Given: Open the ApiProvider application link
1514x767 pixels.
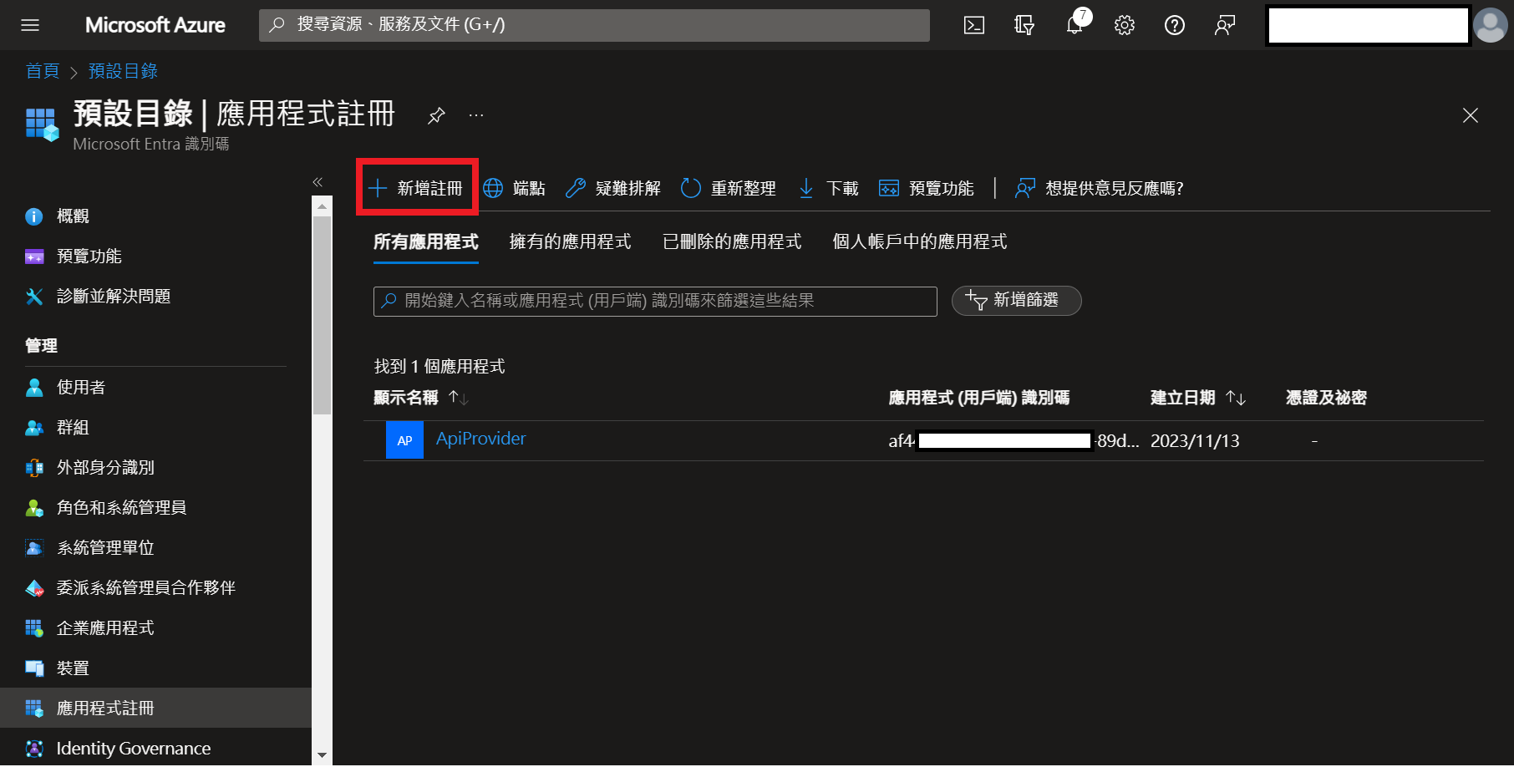Looking at the screenshot, I should [x=480, y=439].
